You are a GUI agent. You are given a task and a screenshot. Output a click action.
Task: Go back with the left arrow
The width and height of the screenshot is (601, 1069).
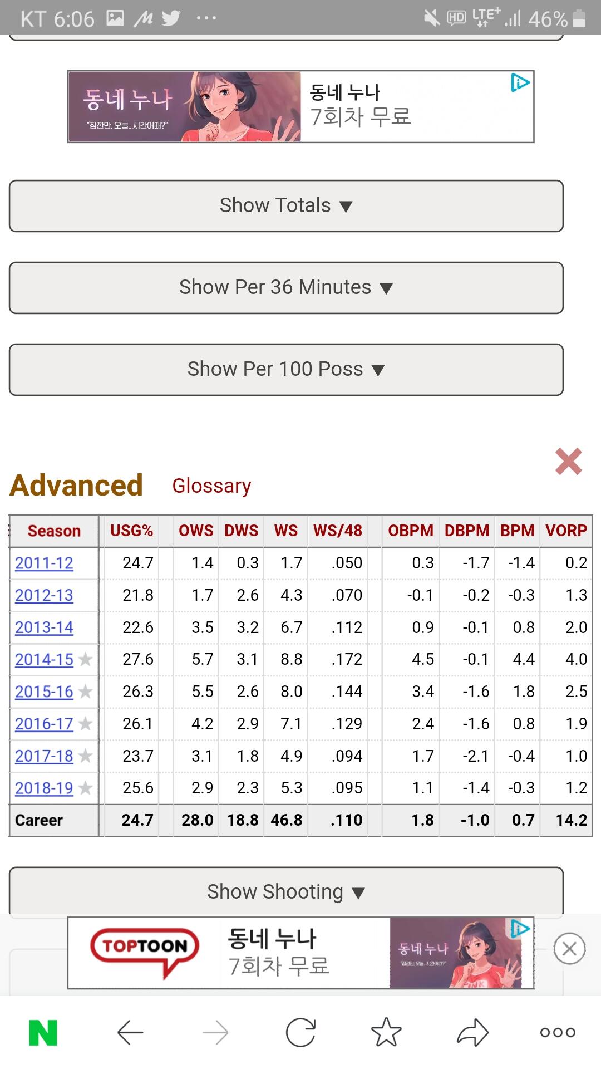pos(130,1033)
